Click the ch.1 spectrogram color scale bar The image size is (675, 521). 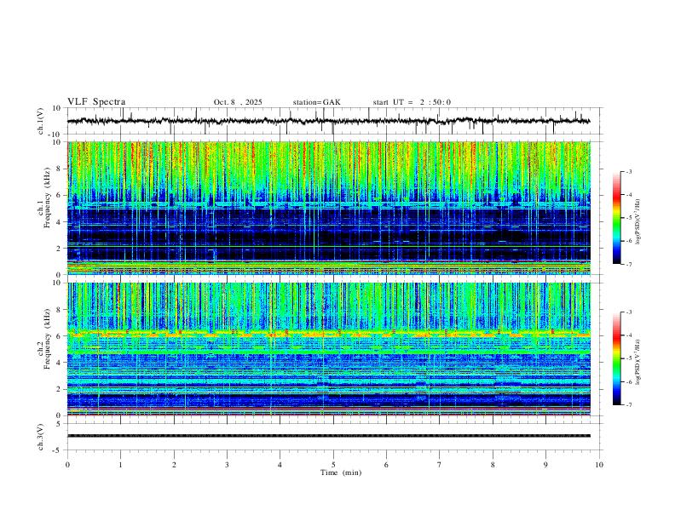click(x=616, y=218)
